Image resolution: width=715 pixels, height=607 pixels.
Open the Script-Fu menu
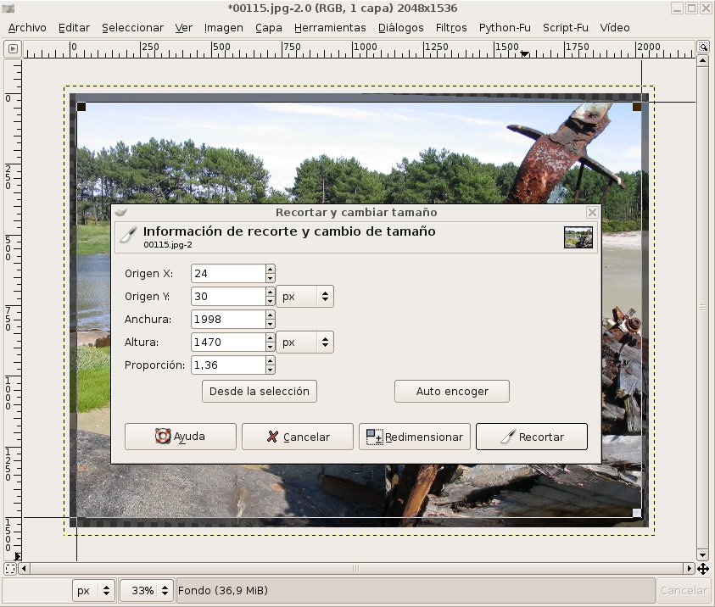click(x=566, y=28)
